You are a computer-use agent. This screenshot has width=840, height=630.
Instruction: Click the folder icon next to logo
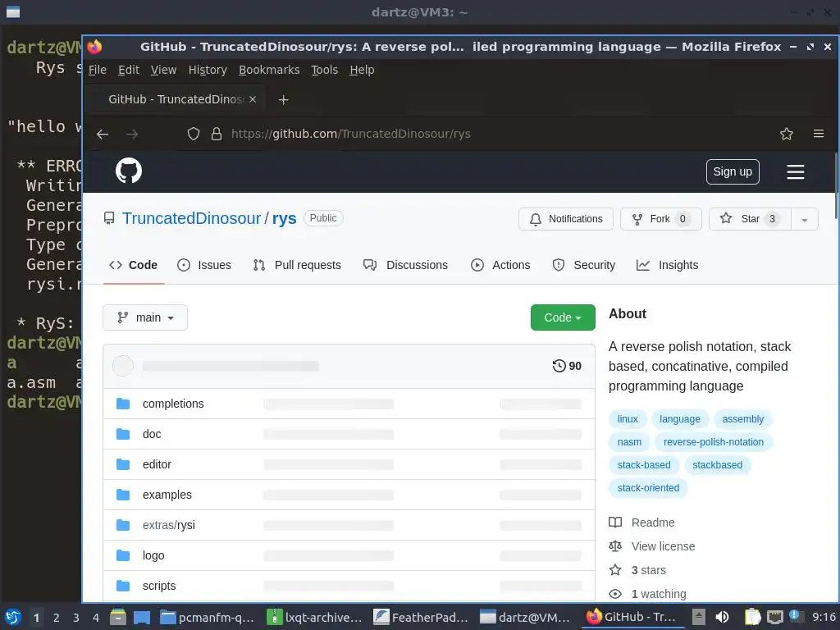coord(123,555)
